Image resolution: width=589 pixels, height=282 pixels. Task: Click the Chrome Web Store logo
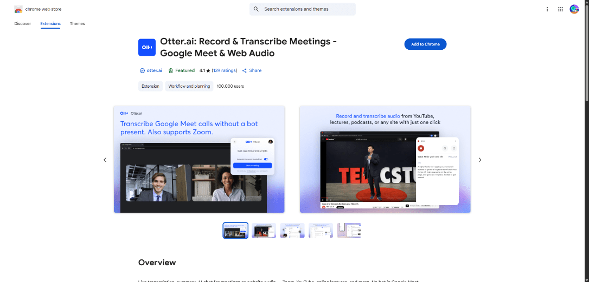pos(18,9)
